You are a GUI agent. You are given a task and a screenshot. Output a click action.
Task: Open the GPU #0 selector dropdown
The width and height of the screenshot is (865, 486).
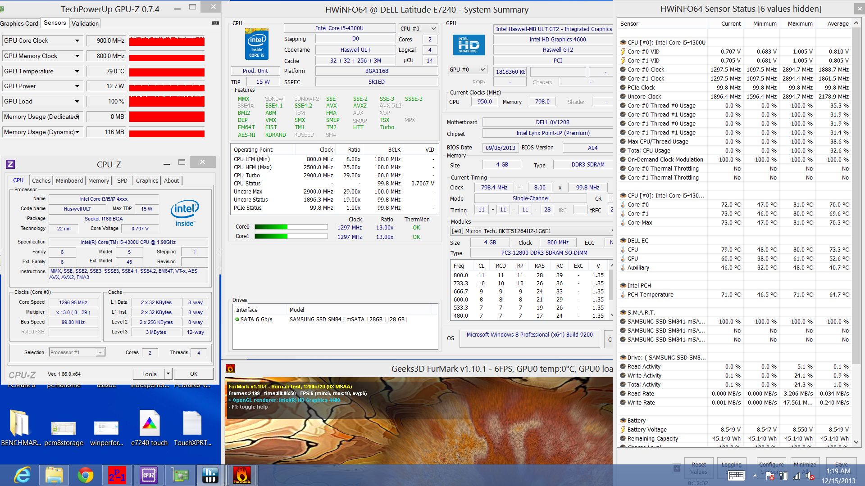pyautogui.click(x=468, y=69)
